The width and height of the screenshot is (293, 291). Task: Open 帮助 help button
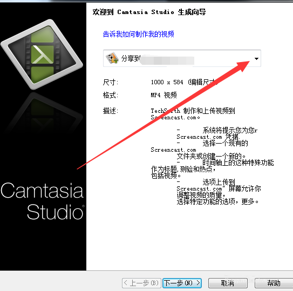pos(274,283)
